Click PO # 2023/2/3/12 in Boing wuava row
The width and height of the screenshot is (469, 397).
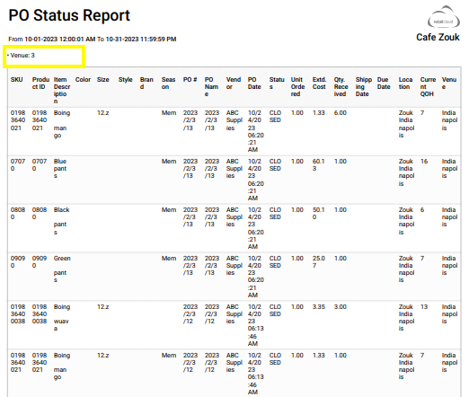[x=190, y=314]
